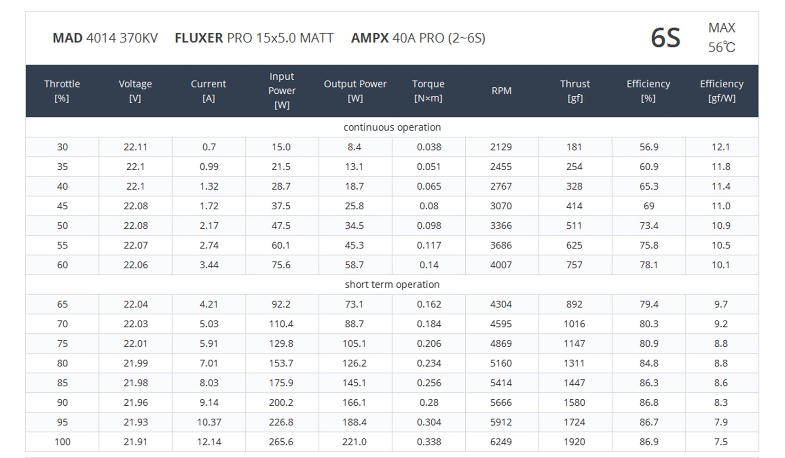Click efficiency value 86.3
This screenshot has height=458, width=785.
pos(649,383)
